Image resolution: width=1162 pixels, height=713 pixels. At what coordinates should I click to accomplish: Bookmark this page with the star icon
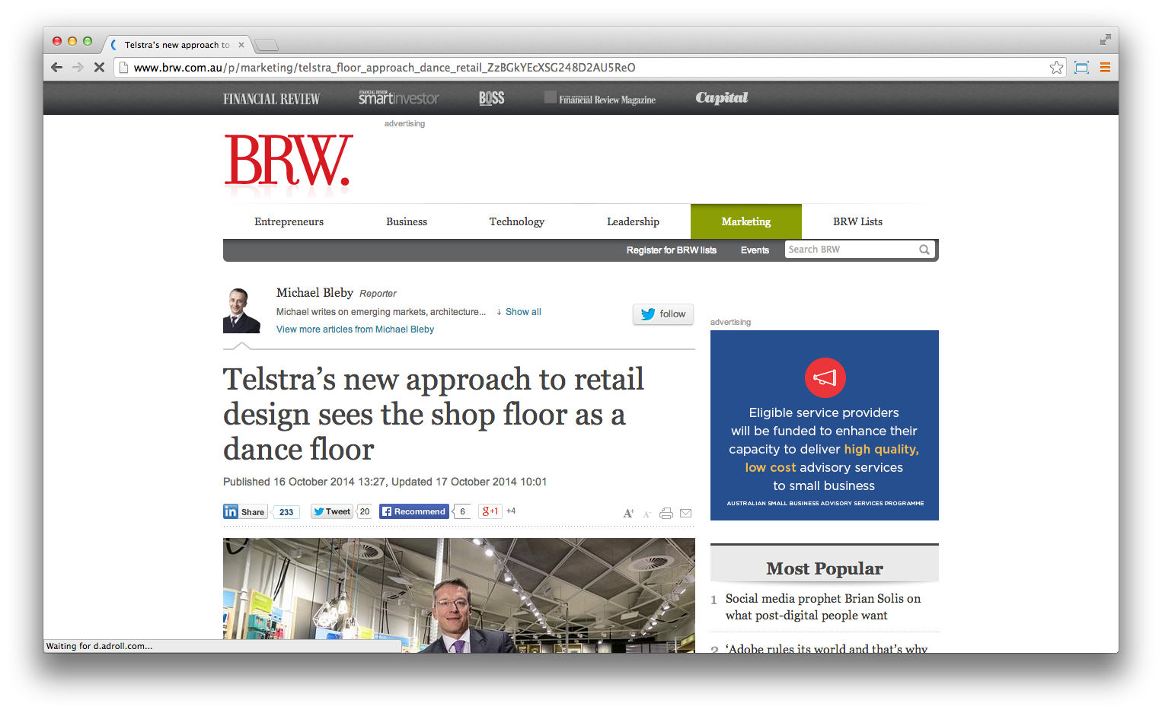pos(1056,67)
